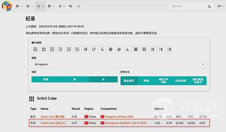Select the 3x3x3 blindfolded event icon

[x=86, y=49]
